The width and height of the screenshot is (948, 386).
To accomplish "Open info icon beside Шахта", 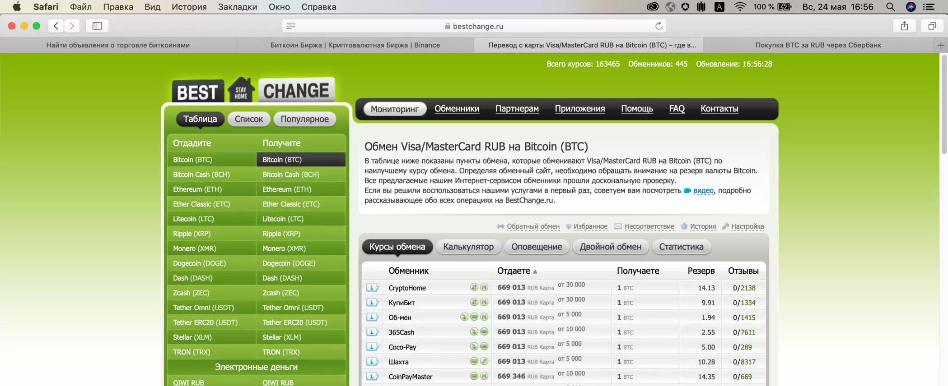I will (372, 362).
